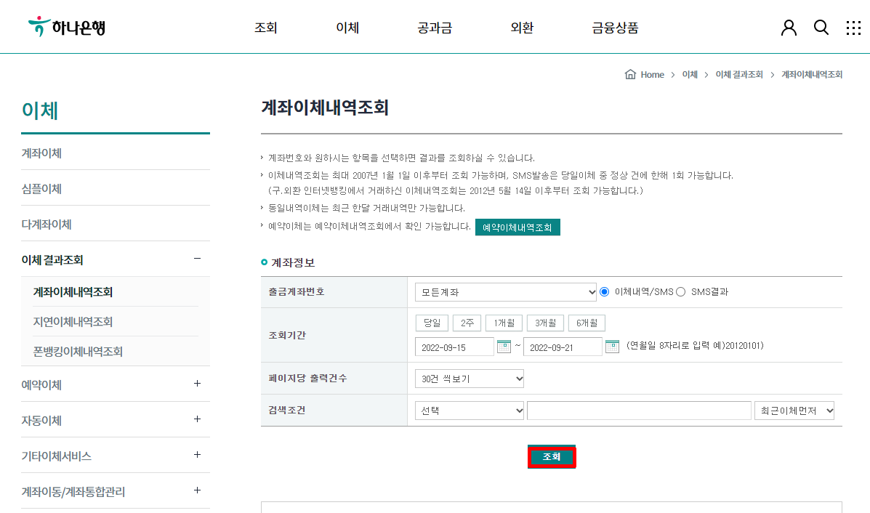Open the search magnifier icon
The height and width of the screenshot is (513, 870).
coord(821,27)
